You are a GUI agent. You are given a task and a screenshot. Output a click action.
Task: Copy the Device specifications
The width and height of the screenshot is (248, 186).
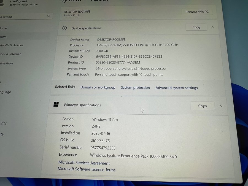[x=196, y=27]
